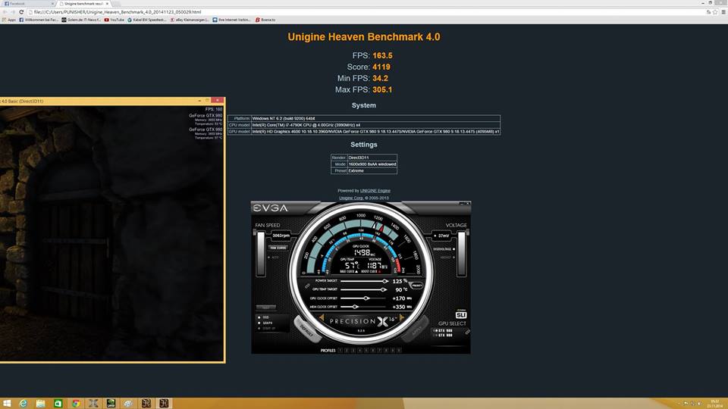Click the EVGA logo in Precision X

[270, 208]
